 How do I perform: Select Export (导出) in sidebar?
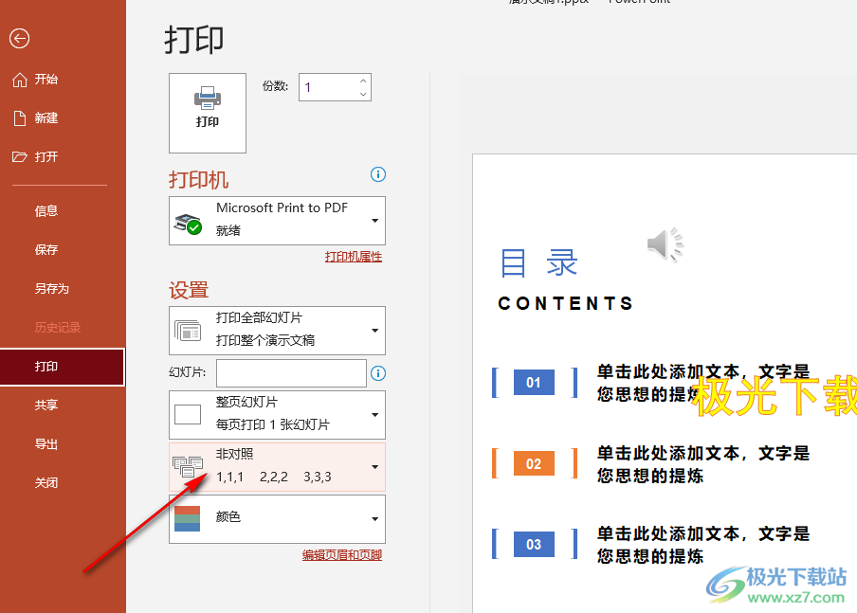click(x=46, y=444)
